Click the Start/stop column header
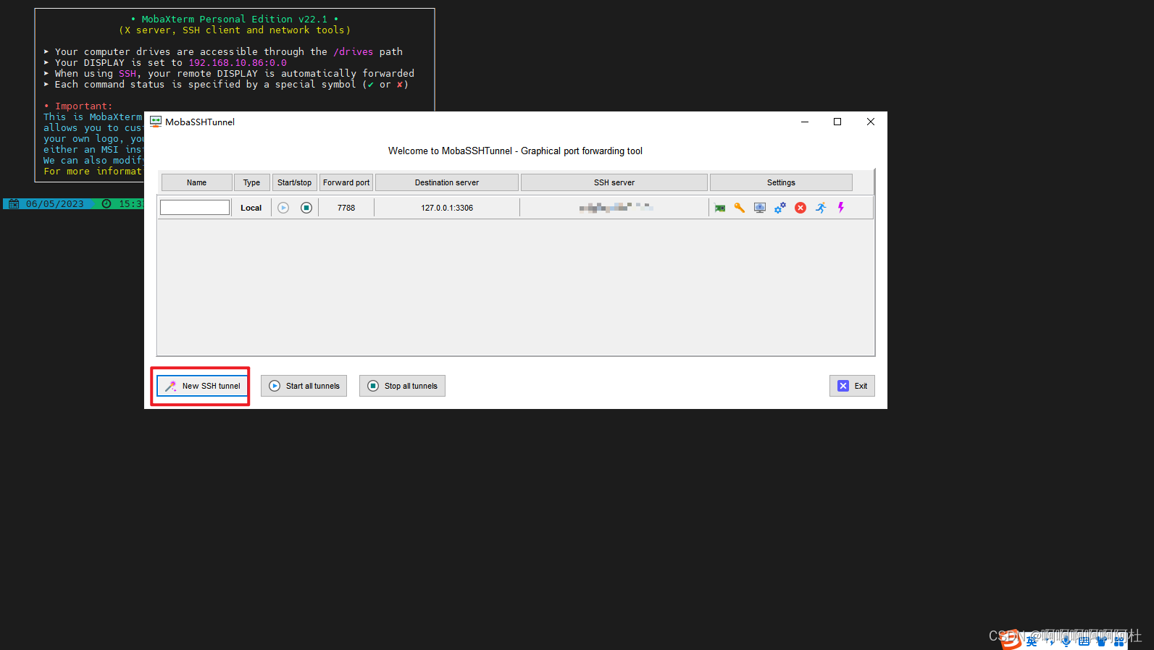 [x=294, y=182]
